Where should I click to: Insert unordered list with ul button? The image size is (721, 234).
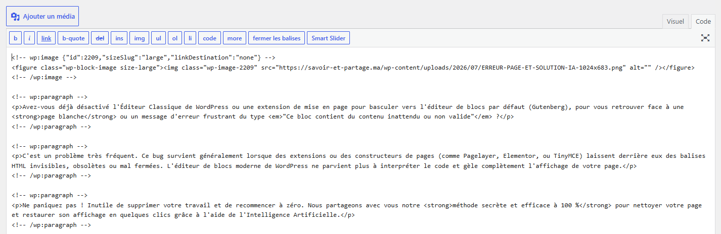click(x=158, y=38)
